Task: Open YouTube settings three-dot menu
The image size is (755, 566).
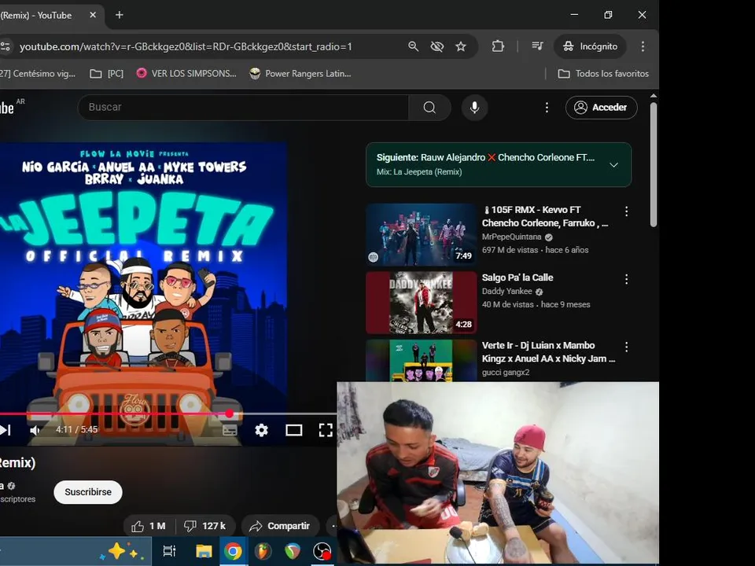Action: tap(547, 108)
